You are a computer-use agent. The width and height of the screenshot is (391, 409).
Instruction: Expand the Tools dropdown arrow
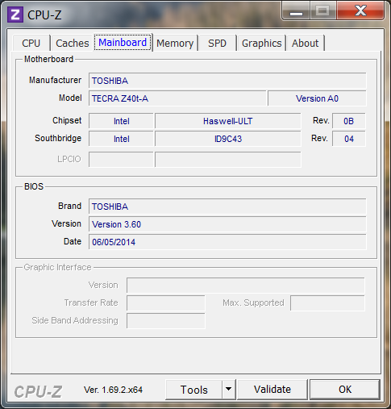229,390
